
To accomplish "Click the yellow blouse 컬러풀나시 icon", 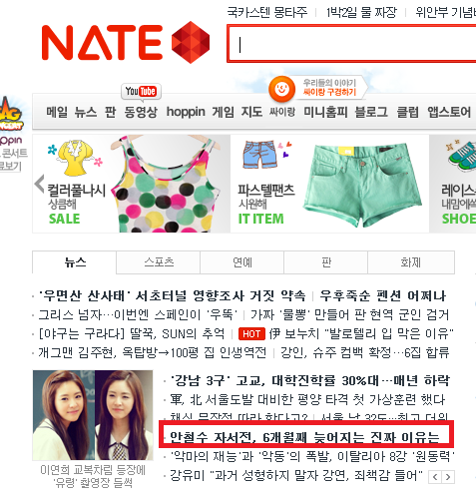I will 76,158.
